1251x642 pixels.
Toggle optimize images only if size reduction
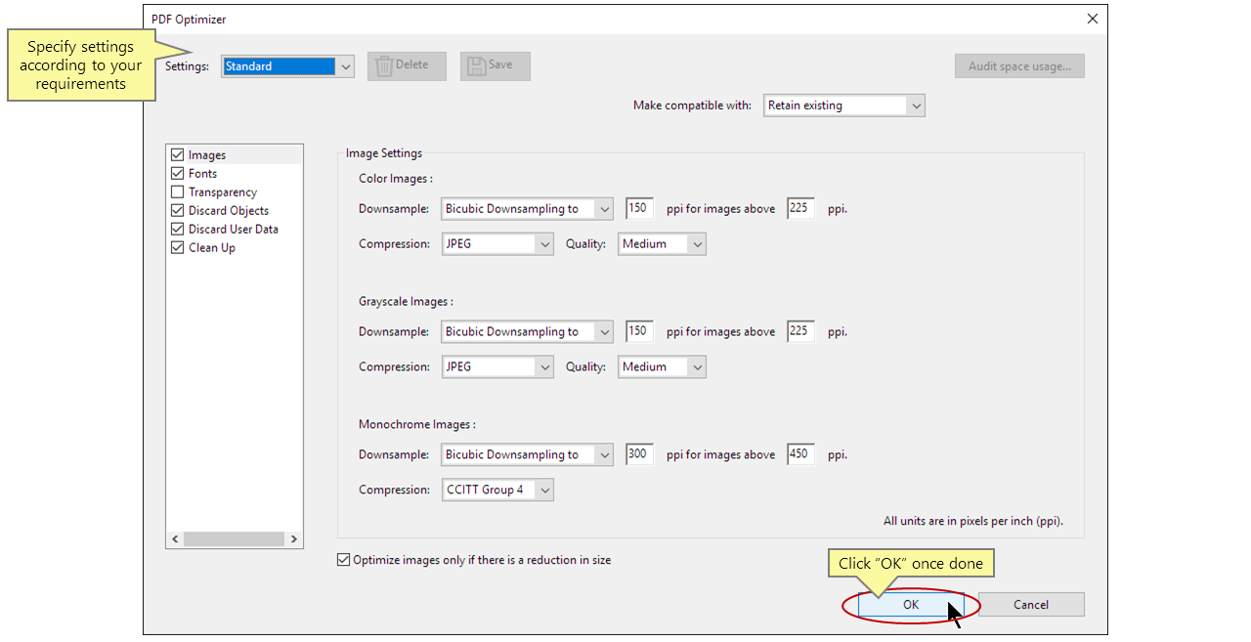(343, 559)
